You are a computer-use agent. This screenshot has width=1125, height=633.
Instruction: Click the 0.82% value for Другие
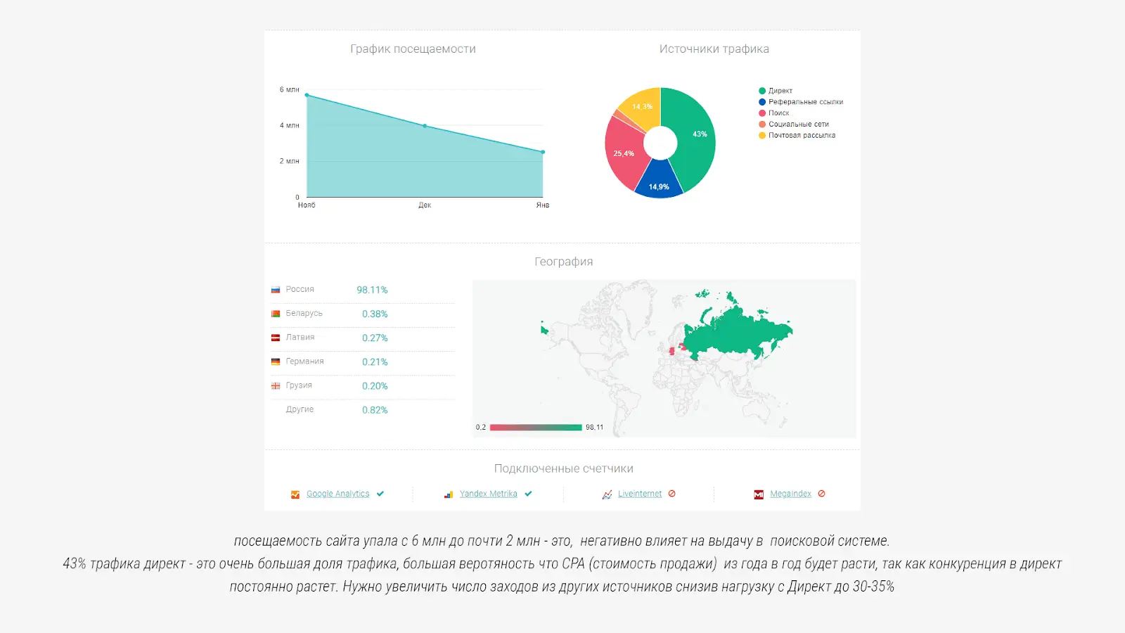[x=375, y=409]
